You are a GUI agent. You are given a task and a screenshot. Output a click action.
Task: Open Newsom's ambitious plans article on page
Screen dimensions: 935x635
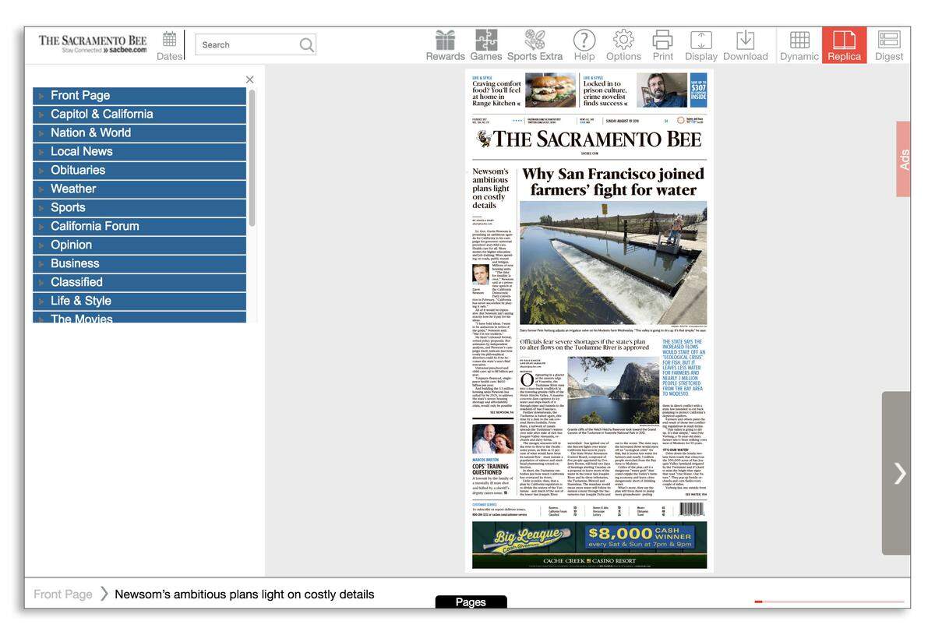tap(491, 188)
